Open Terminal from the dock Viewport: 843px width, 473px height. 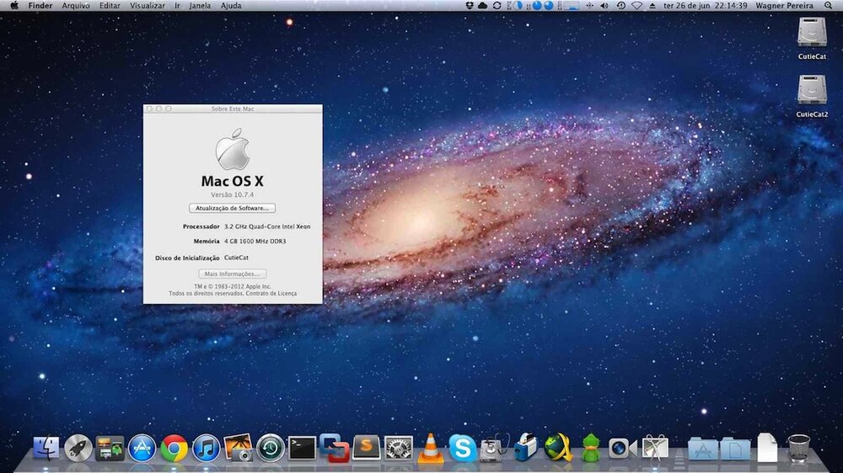[x=302, y=448]
